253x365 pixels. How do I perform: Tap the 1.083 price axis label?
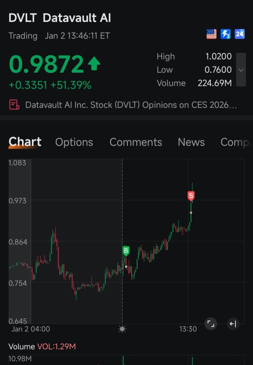[17, 162]
